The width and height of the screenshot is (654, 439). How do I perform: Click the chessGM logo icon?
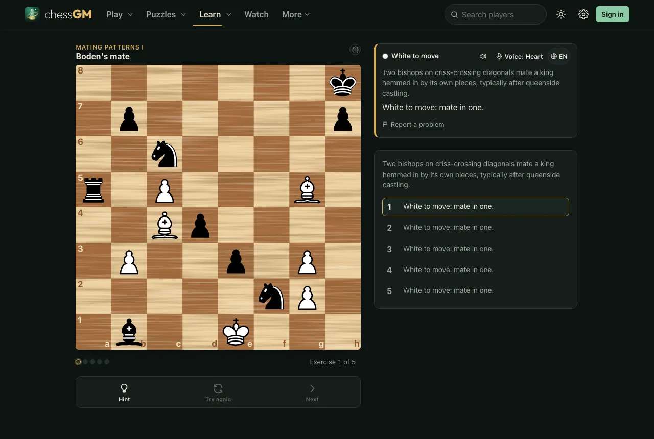(32, 14)
